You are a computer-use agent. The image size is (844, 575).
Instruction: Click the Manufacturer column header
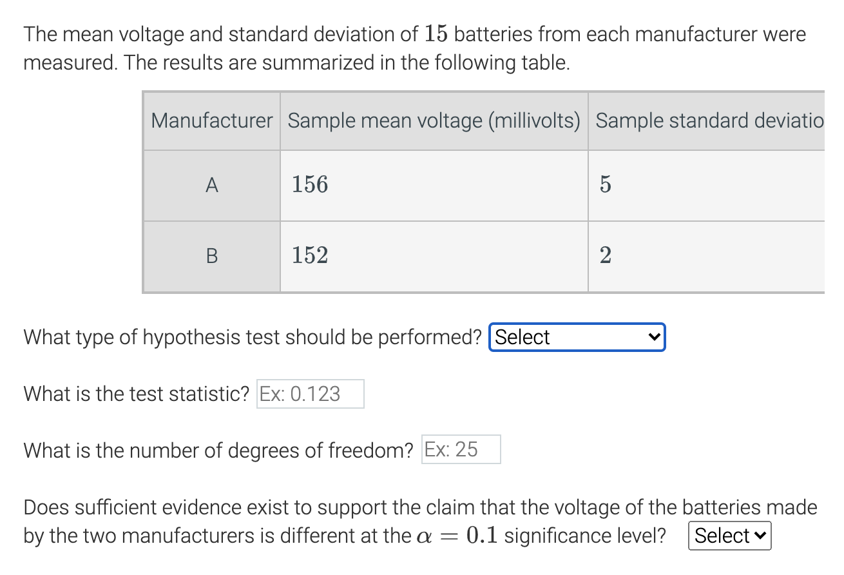click(x=211, y=121)
